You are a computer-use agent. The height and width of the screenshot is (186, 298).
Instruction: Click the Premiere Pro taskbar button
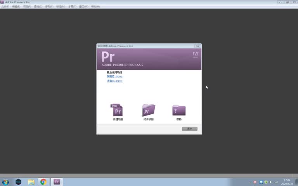57,182
